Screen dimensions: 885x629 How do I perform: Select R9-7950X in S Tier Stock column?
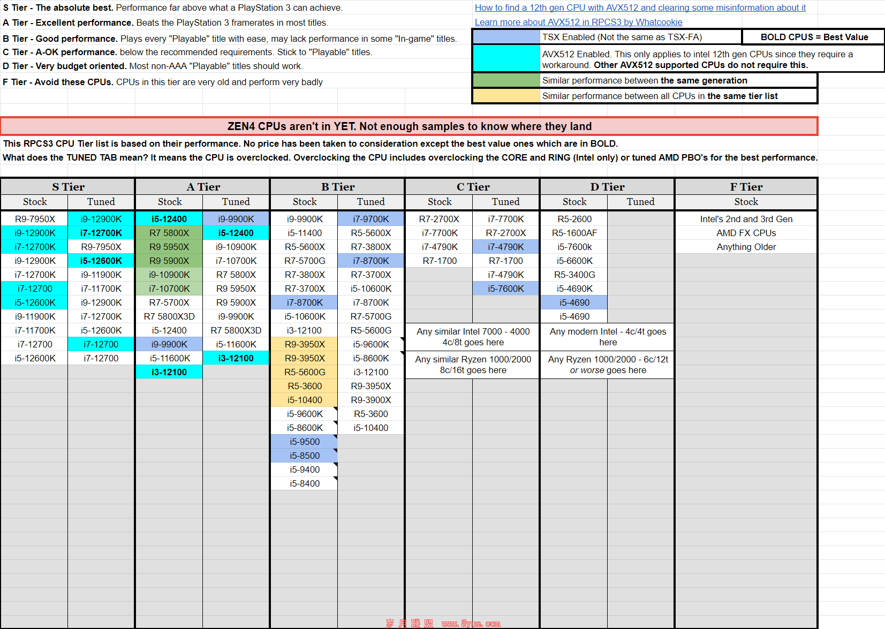(35, 219)
